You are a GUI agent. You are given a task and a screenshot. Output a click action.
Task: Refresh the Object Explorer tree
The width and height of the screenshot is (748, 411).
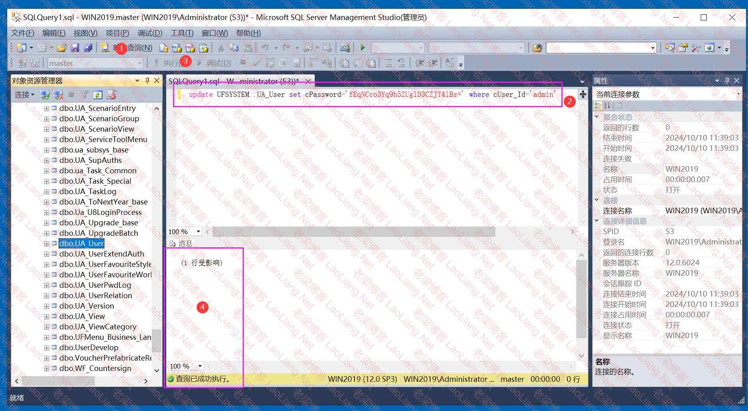point(98,95)
